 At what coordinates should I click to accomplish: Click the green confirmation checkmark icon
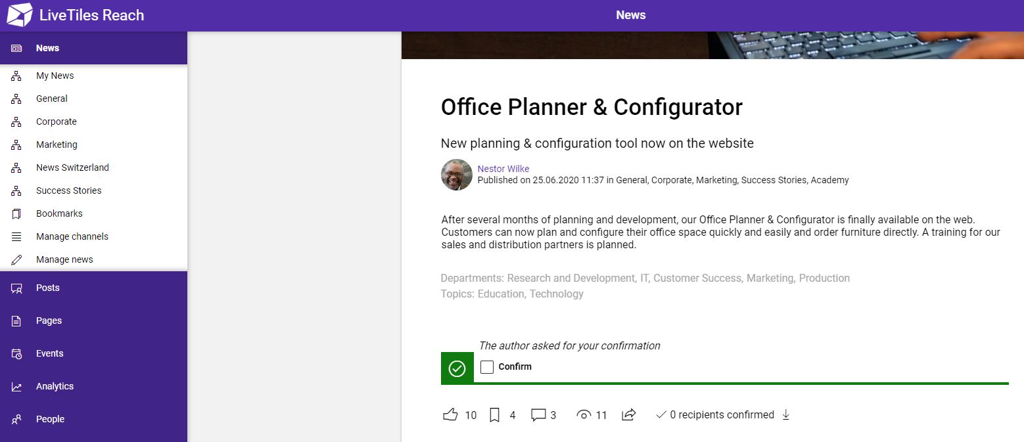(457, 368)
